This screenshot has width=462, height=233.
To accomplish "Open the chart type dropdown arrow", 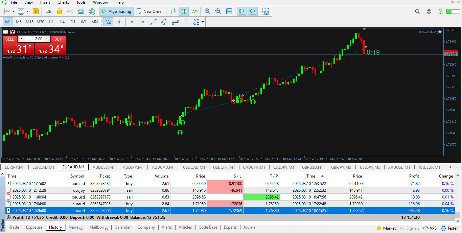I will tap(27, 11).
